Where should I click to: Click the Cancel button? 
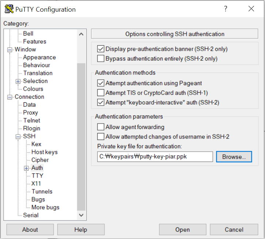pos(234,229)
